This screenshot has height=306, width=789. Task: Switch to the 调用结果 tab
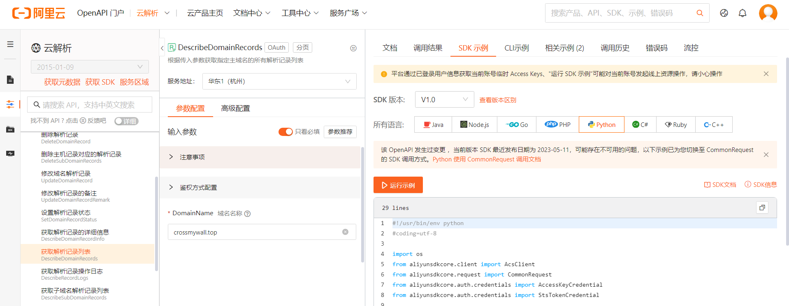[x=428, y=48]
